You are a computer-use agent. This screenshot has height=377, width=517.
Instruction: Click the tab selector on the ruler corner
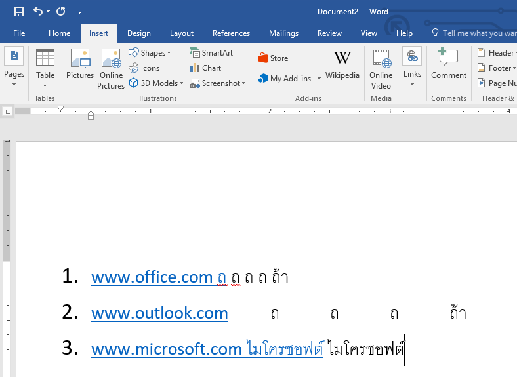[7, 111]
